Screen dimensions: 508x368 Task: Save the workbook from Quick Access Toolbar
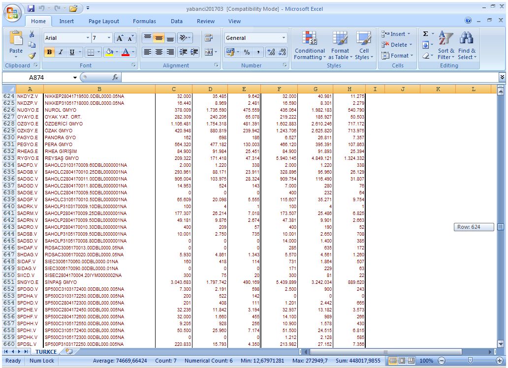[x=31, y=8]
